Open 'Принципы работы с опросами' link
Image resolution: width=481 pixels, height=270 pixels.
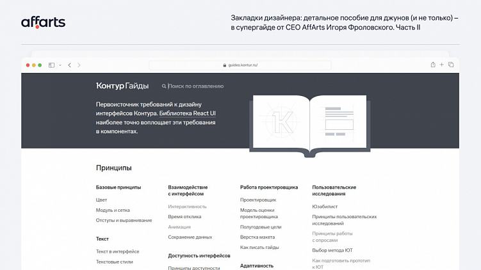point(332,237)
